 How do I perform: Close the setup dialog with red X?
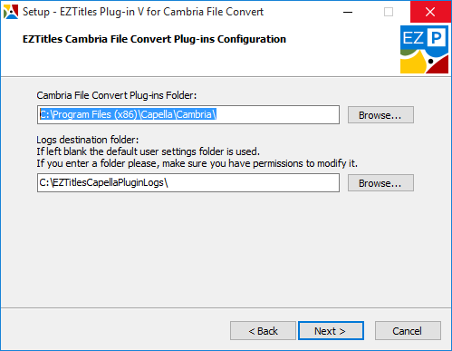pyautogui.click(x=430, y=12)
